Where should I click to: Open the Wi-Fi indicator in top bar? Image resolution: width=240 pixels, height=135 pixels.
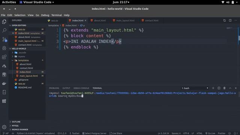point(223,2)
